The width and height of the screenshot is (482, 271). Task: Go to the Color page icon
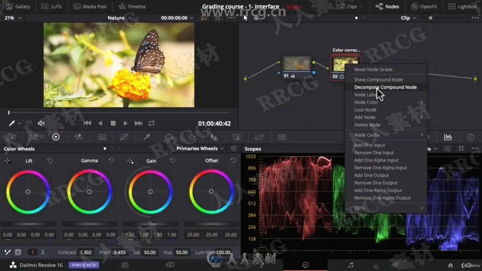[305, 265]
